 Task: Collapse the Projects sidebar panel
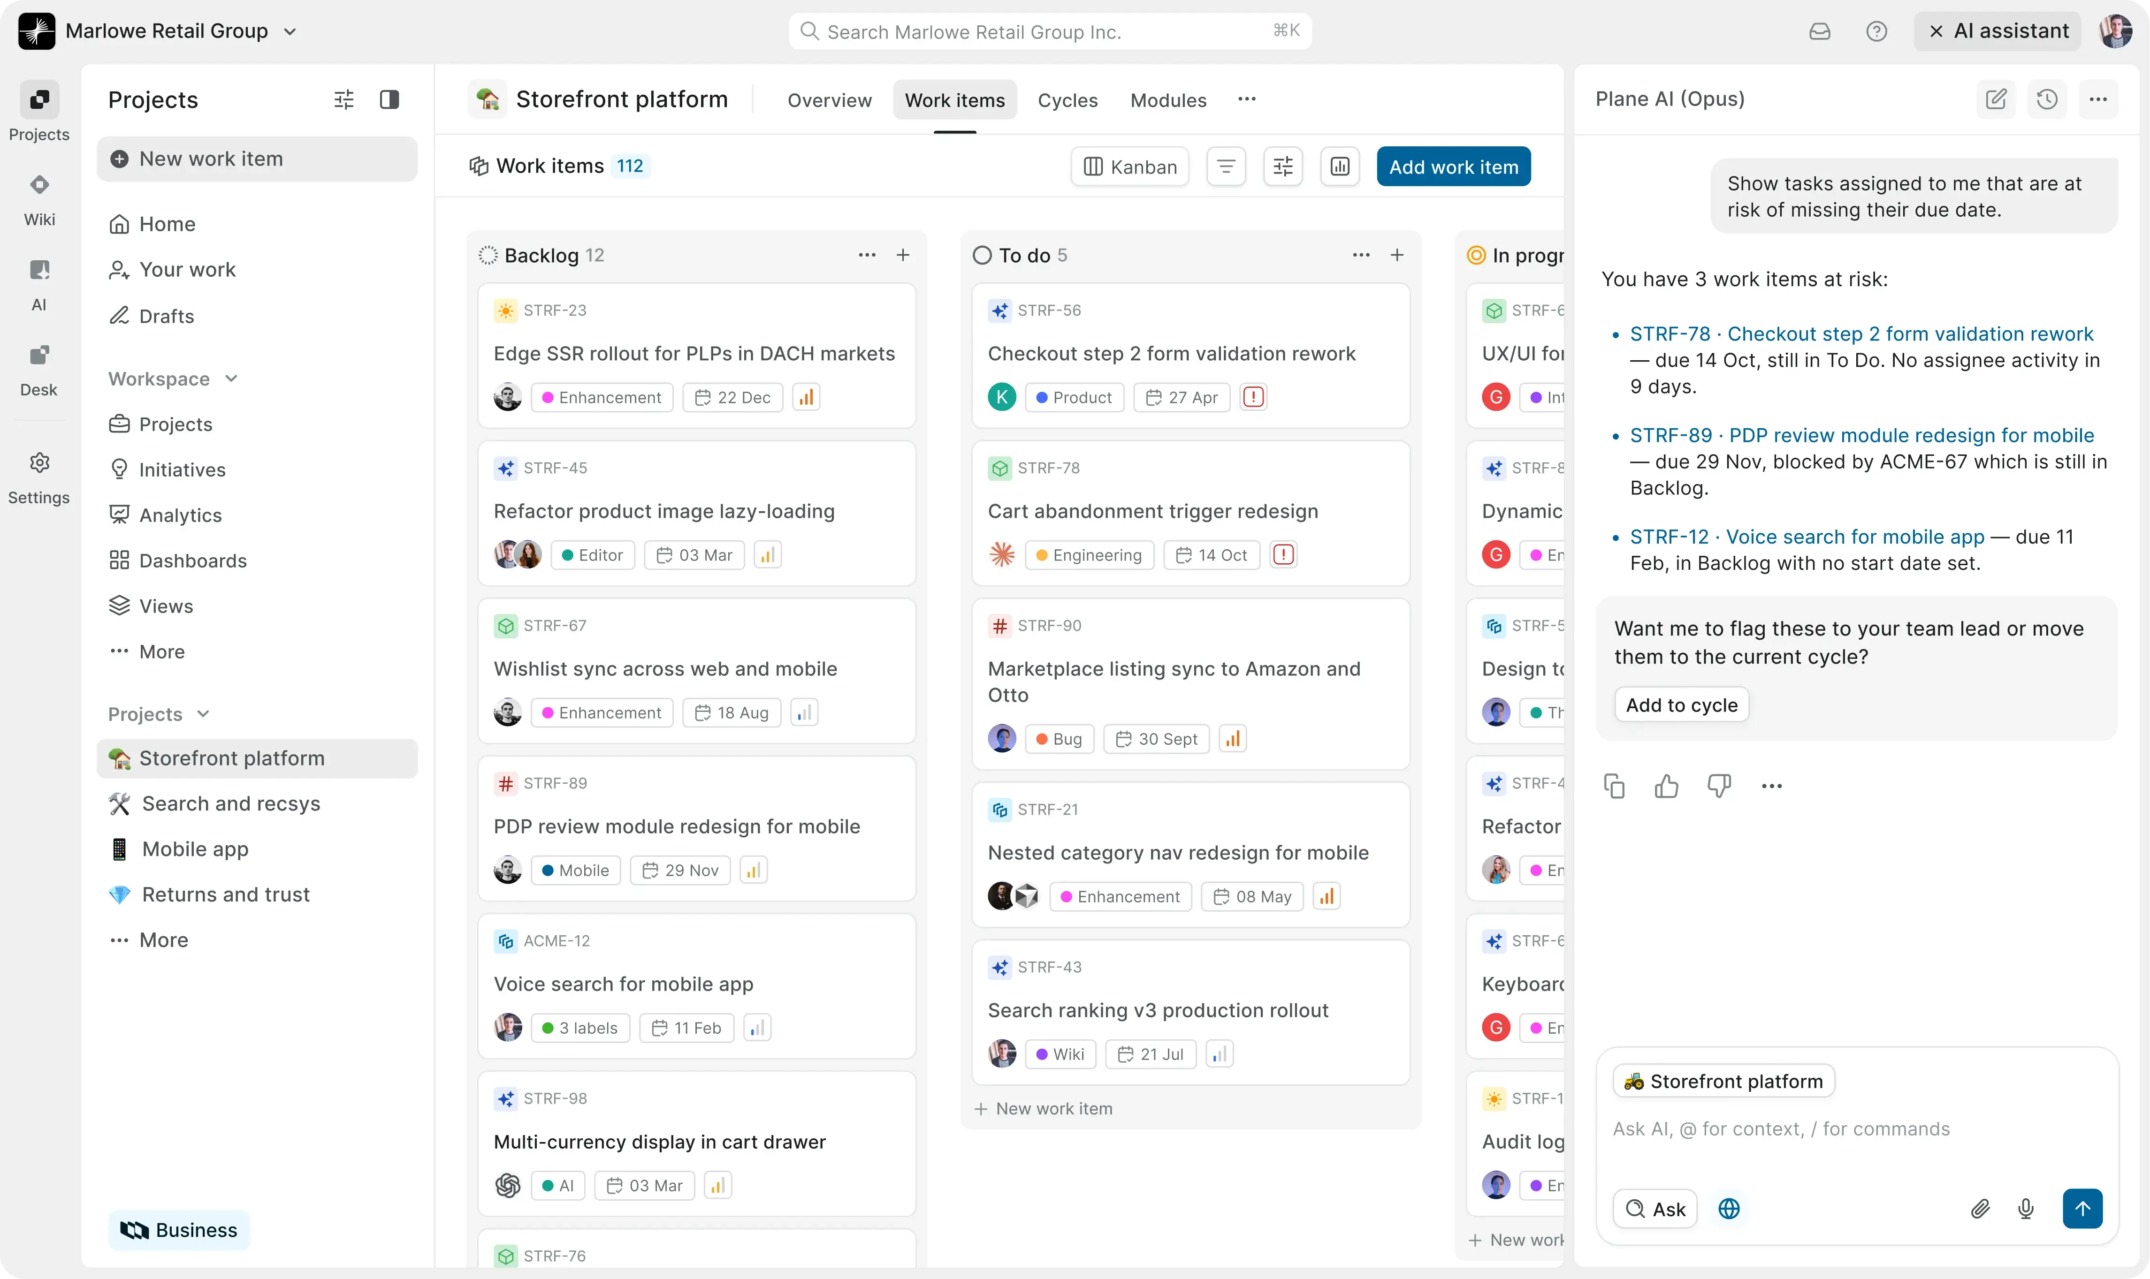389,100
